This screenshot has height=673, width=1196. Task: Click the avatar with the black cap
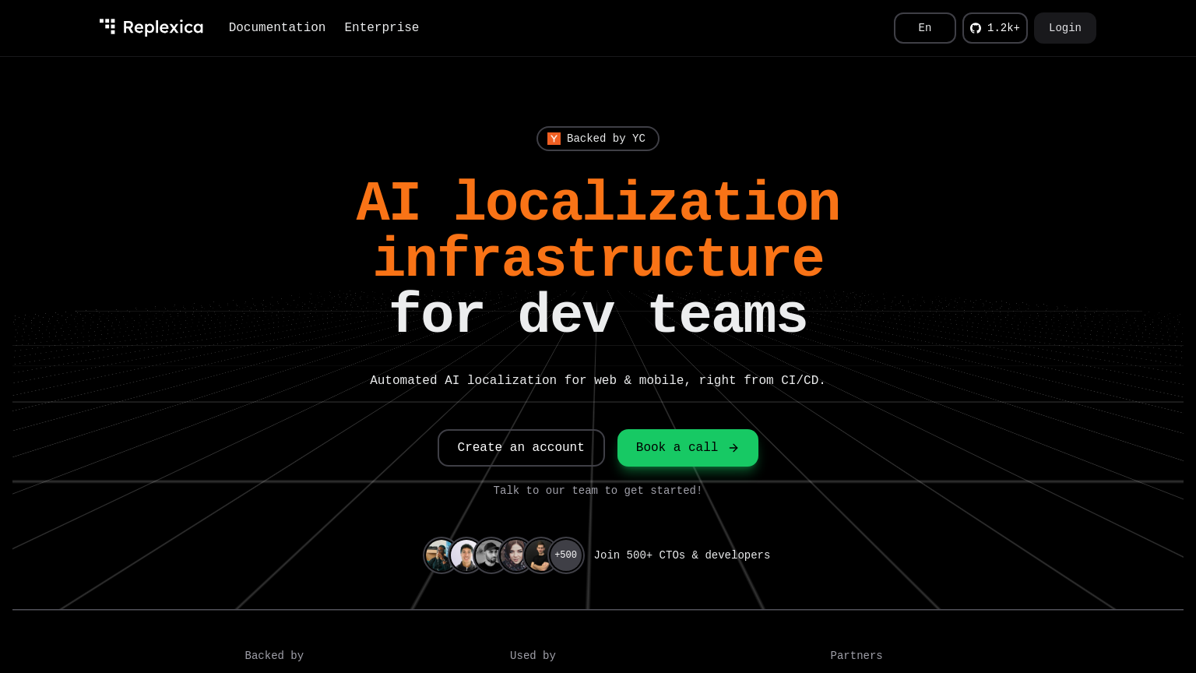click(491, 555)
